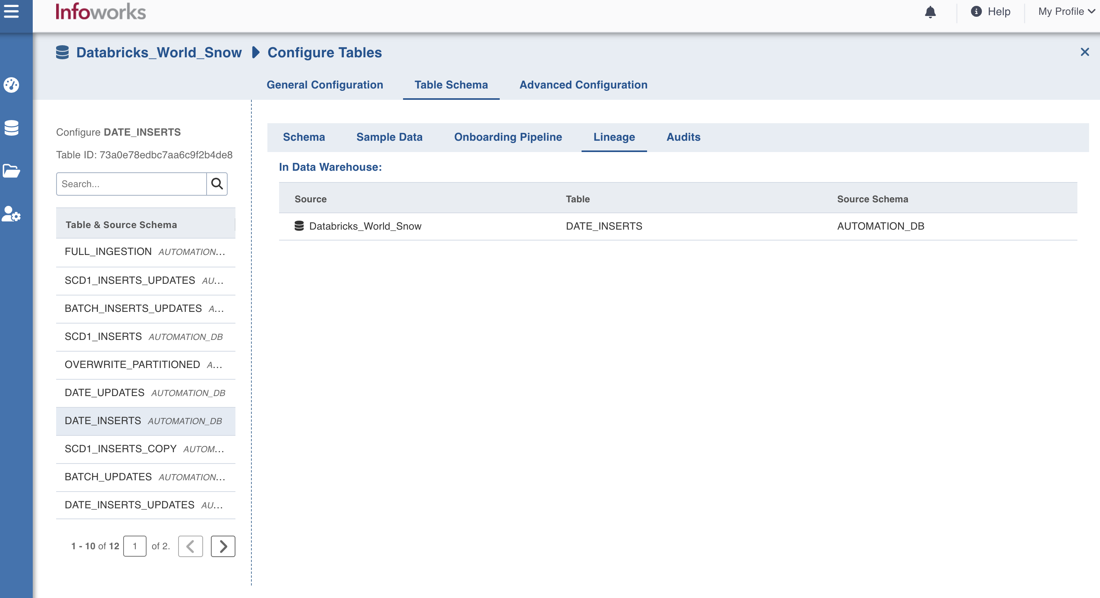
Task: Select DATE_UPDATES table row
Action: pyautogui.click(x=146, y=393)
